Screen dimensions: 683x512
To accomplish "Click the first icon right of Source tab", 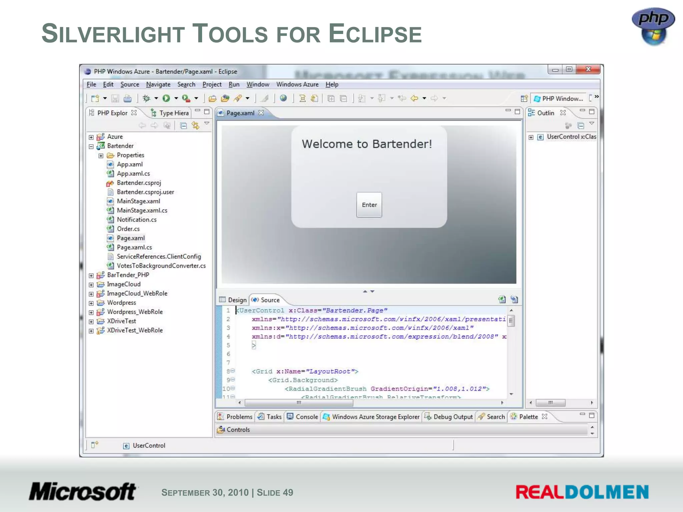I will click(x=502, y=299).
